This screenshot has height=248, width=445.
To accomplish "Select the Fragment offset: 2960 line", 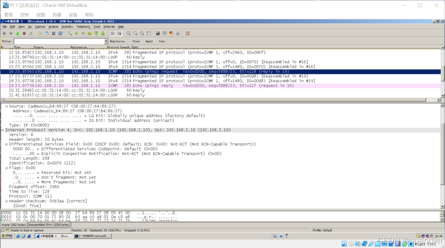I will (x=34, y=187).
